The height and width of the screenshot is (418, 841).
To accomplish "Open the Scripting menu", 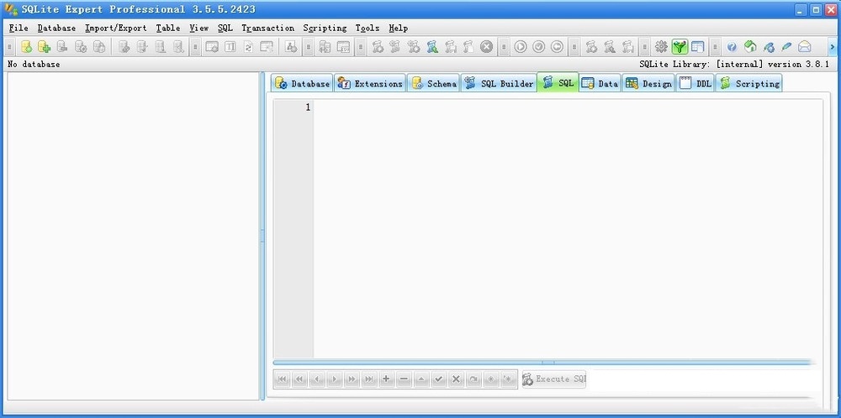I will tap(325, 28).
